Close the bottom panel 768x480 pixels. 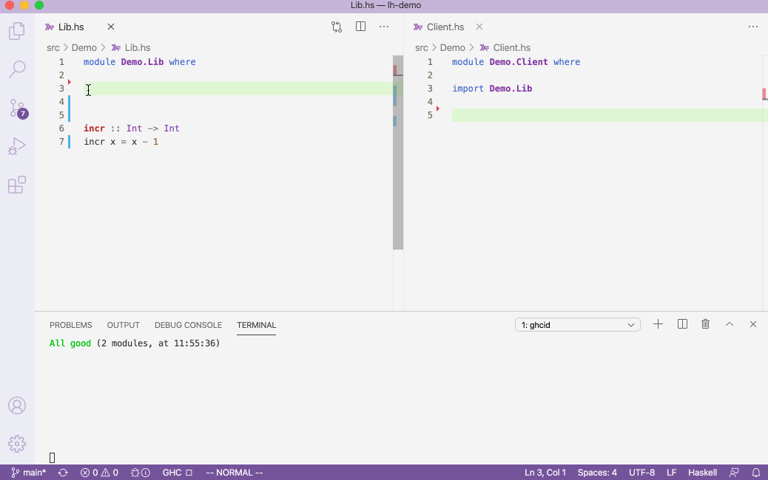753,324
